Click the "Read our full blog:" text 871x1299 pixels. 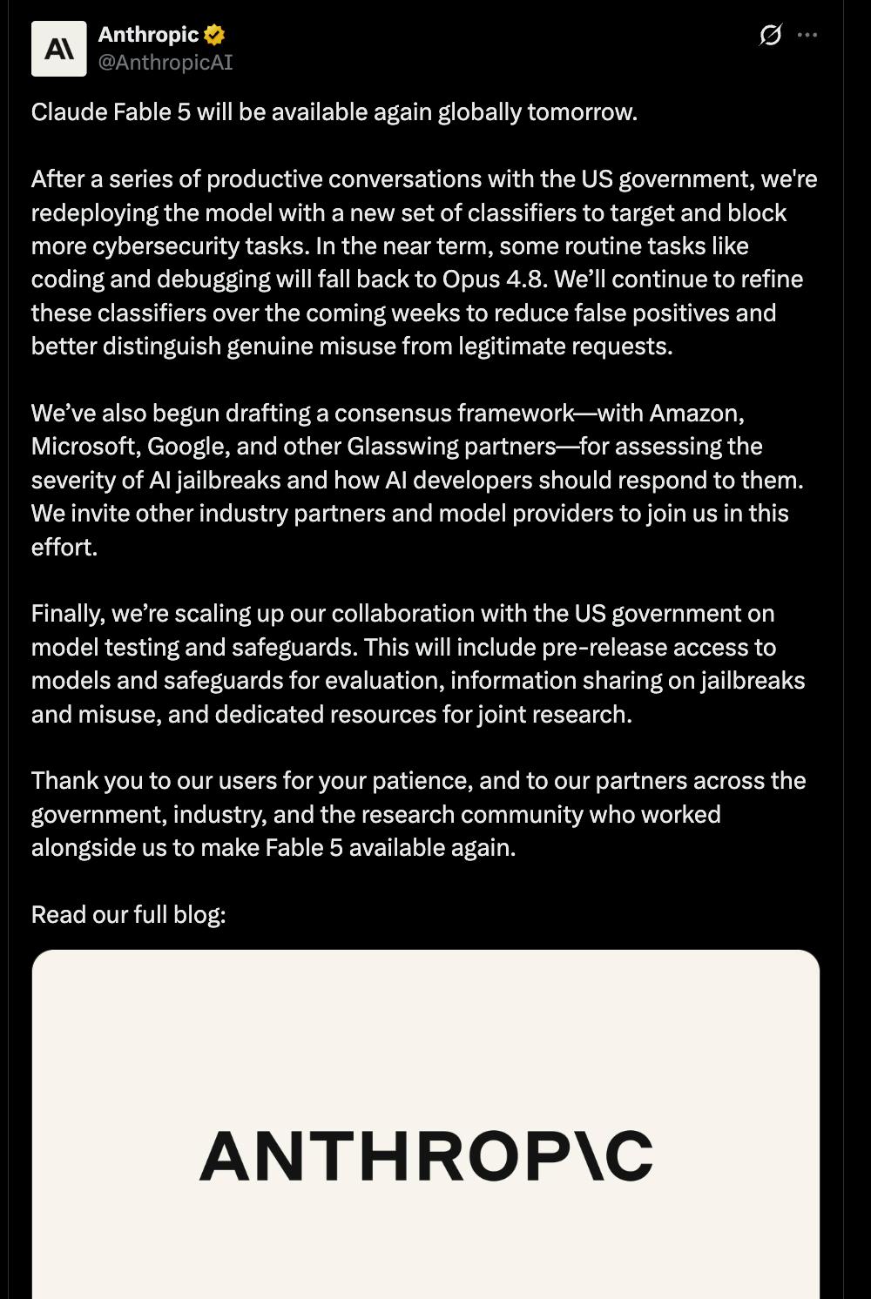click(129, 914)
